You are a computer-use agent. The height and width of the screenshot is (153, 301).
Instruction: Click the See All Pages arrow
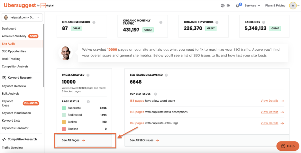tap(83, 140)
